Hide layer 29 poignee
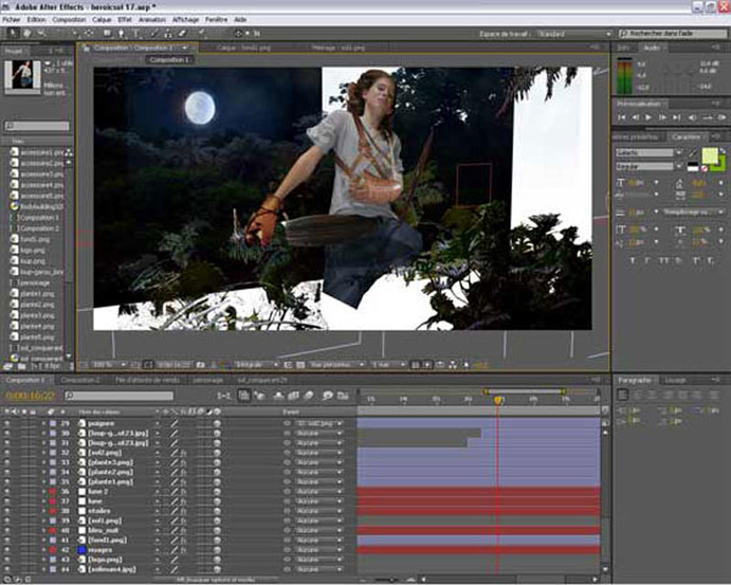 pos(7,423)
